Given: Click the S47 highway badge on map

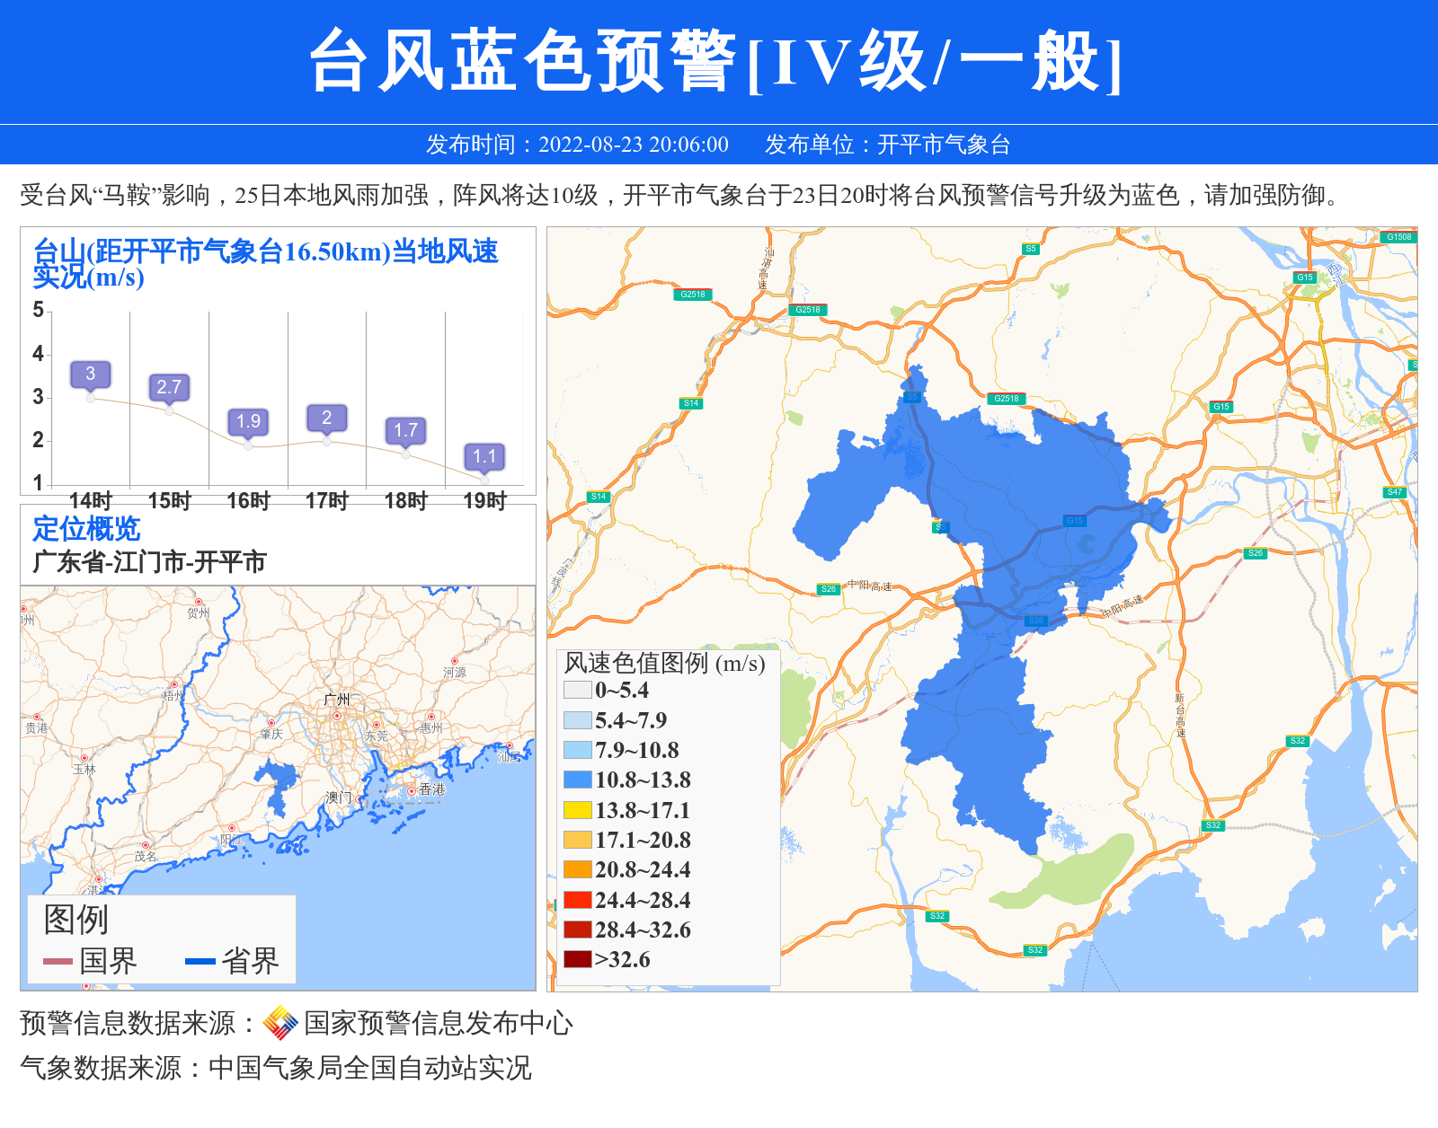Looking at the screenshot, I should tap(1394, 492).
